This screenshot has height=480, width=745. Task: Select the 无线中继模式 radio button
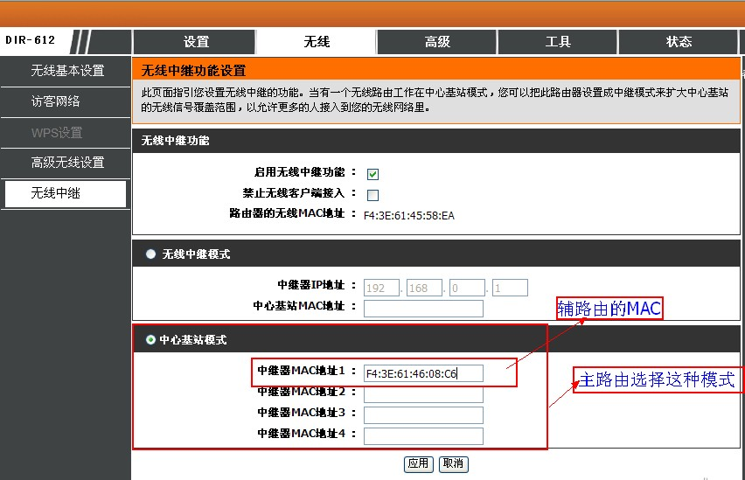(x=150, y=254)
